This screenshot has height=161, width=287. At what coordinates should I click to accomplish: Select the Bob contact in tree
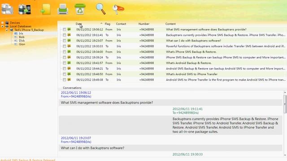(x=22, y=37)
